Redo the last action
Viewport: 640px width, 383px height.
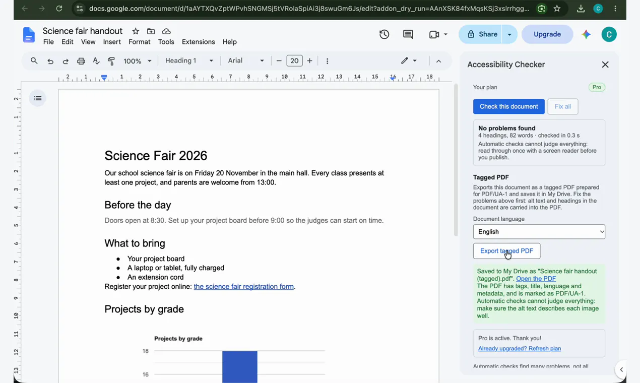click(66, 61)
